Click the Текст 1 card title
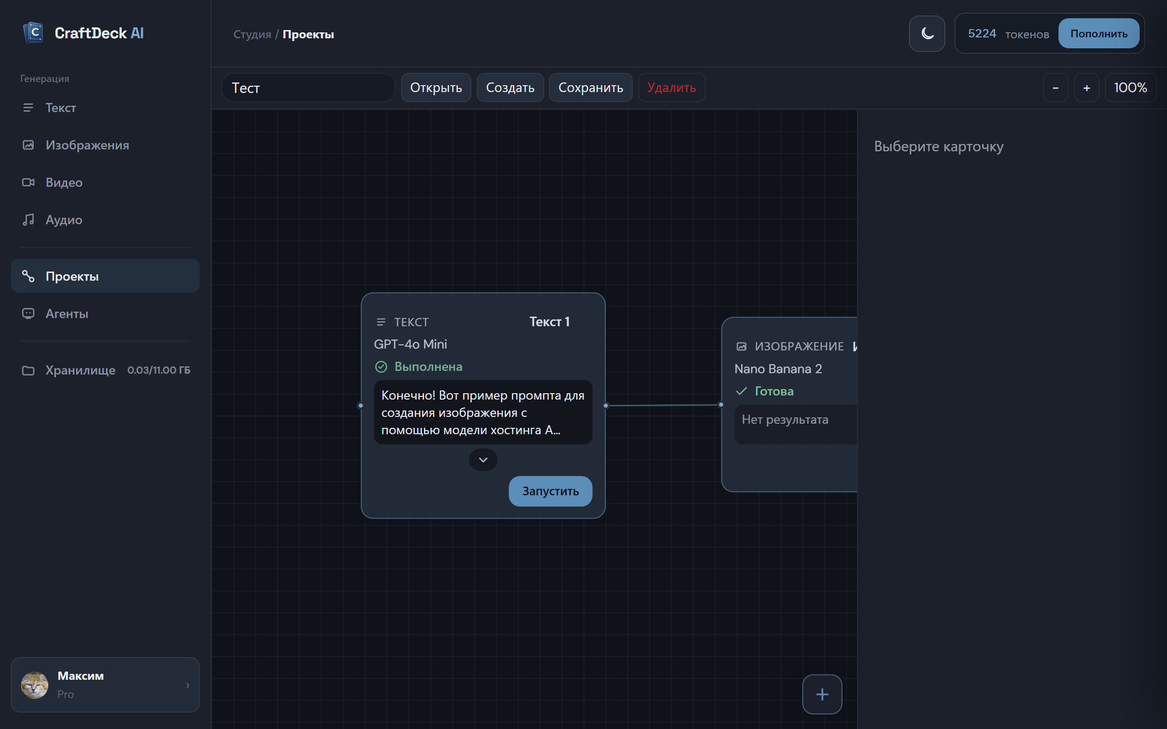This screenshot has width=1167, height=729. 549,322
